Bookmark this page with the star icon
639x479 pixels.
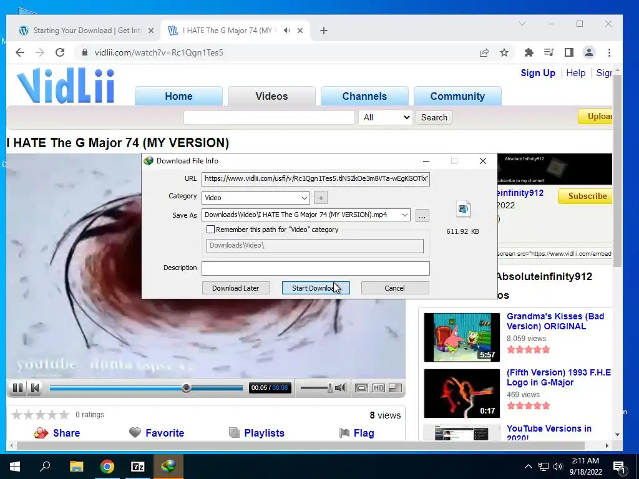pos(504,52)
